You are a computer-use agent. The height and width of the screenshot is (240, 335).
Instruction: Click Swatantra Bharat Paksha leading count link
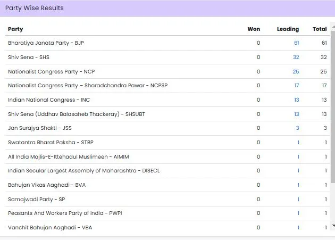[x=298, y=142]
